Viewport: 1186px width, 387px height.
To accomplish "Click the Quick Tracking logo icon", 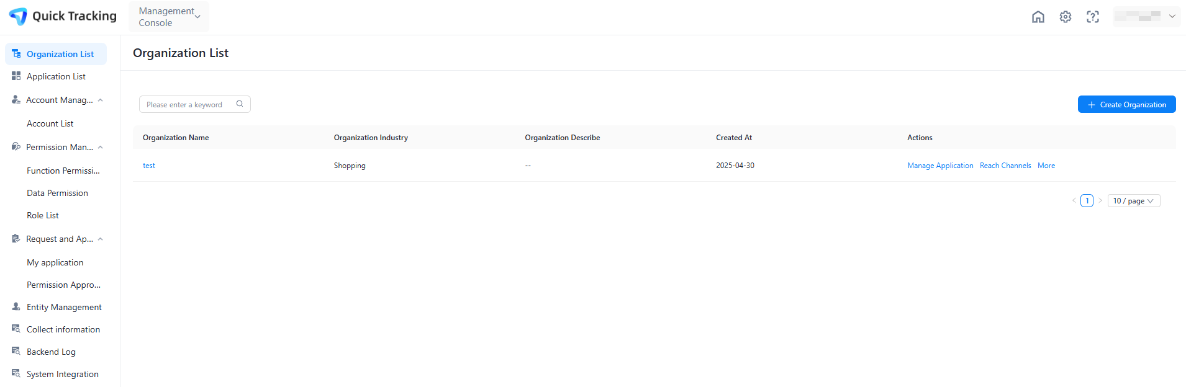I will pos(18,16).
